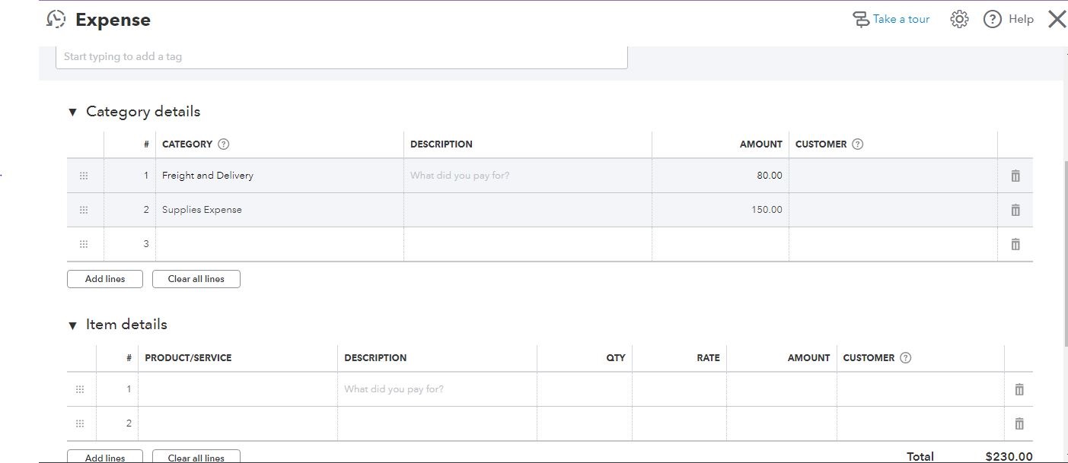The image size is (1068, 463).
Task: Click the vertical scrollbar on the right
Action: [1065, 251]
